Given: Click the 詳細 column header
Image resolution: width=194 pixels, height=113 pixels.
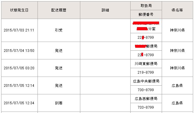Looking at the screenshot, I should point(105,10).
